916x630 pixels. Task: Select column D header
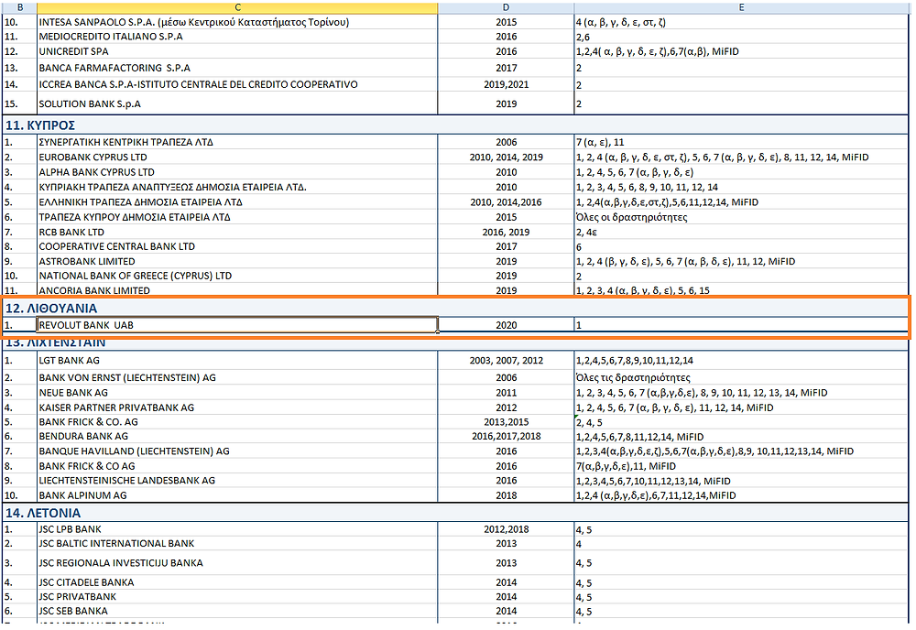pos(506,7)
